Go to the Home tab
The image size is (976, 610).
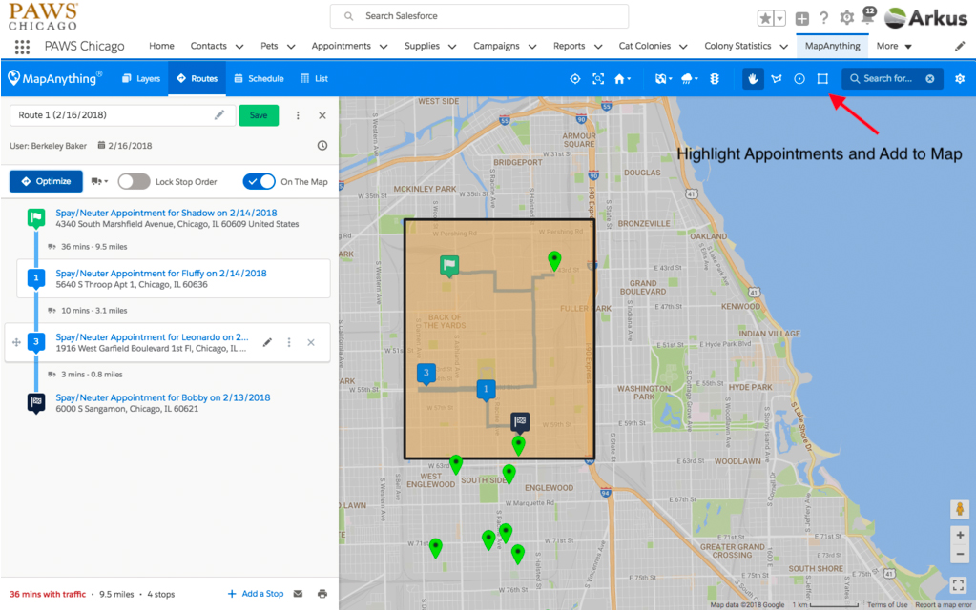pos(162,46)
